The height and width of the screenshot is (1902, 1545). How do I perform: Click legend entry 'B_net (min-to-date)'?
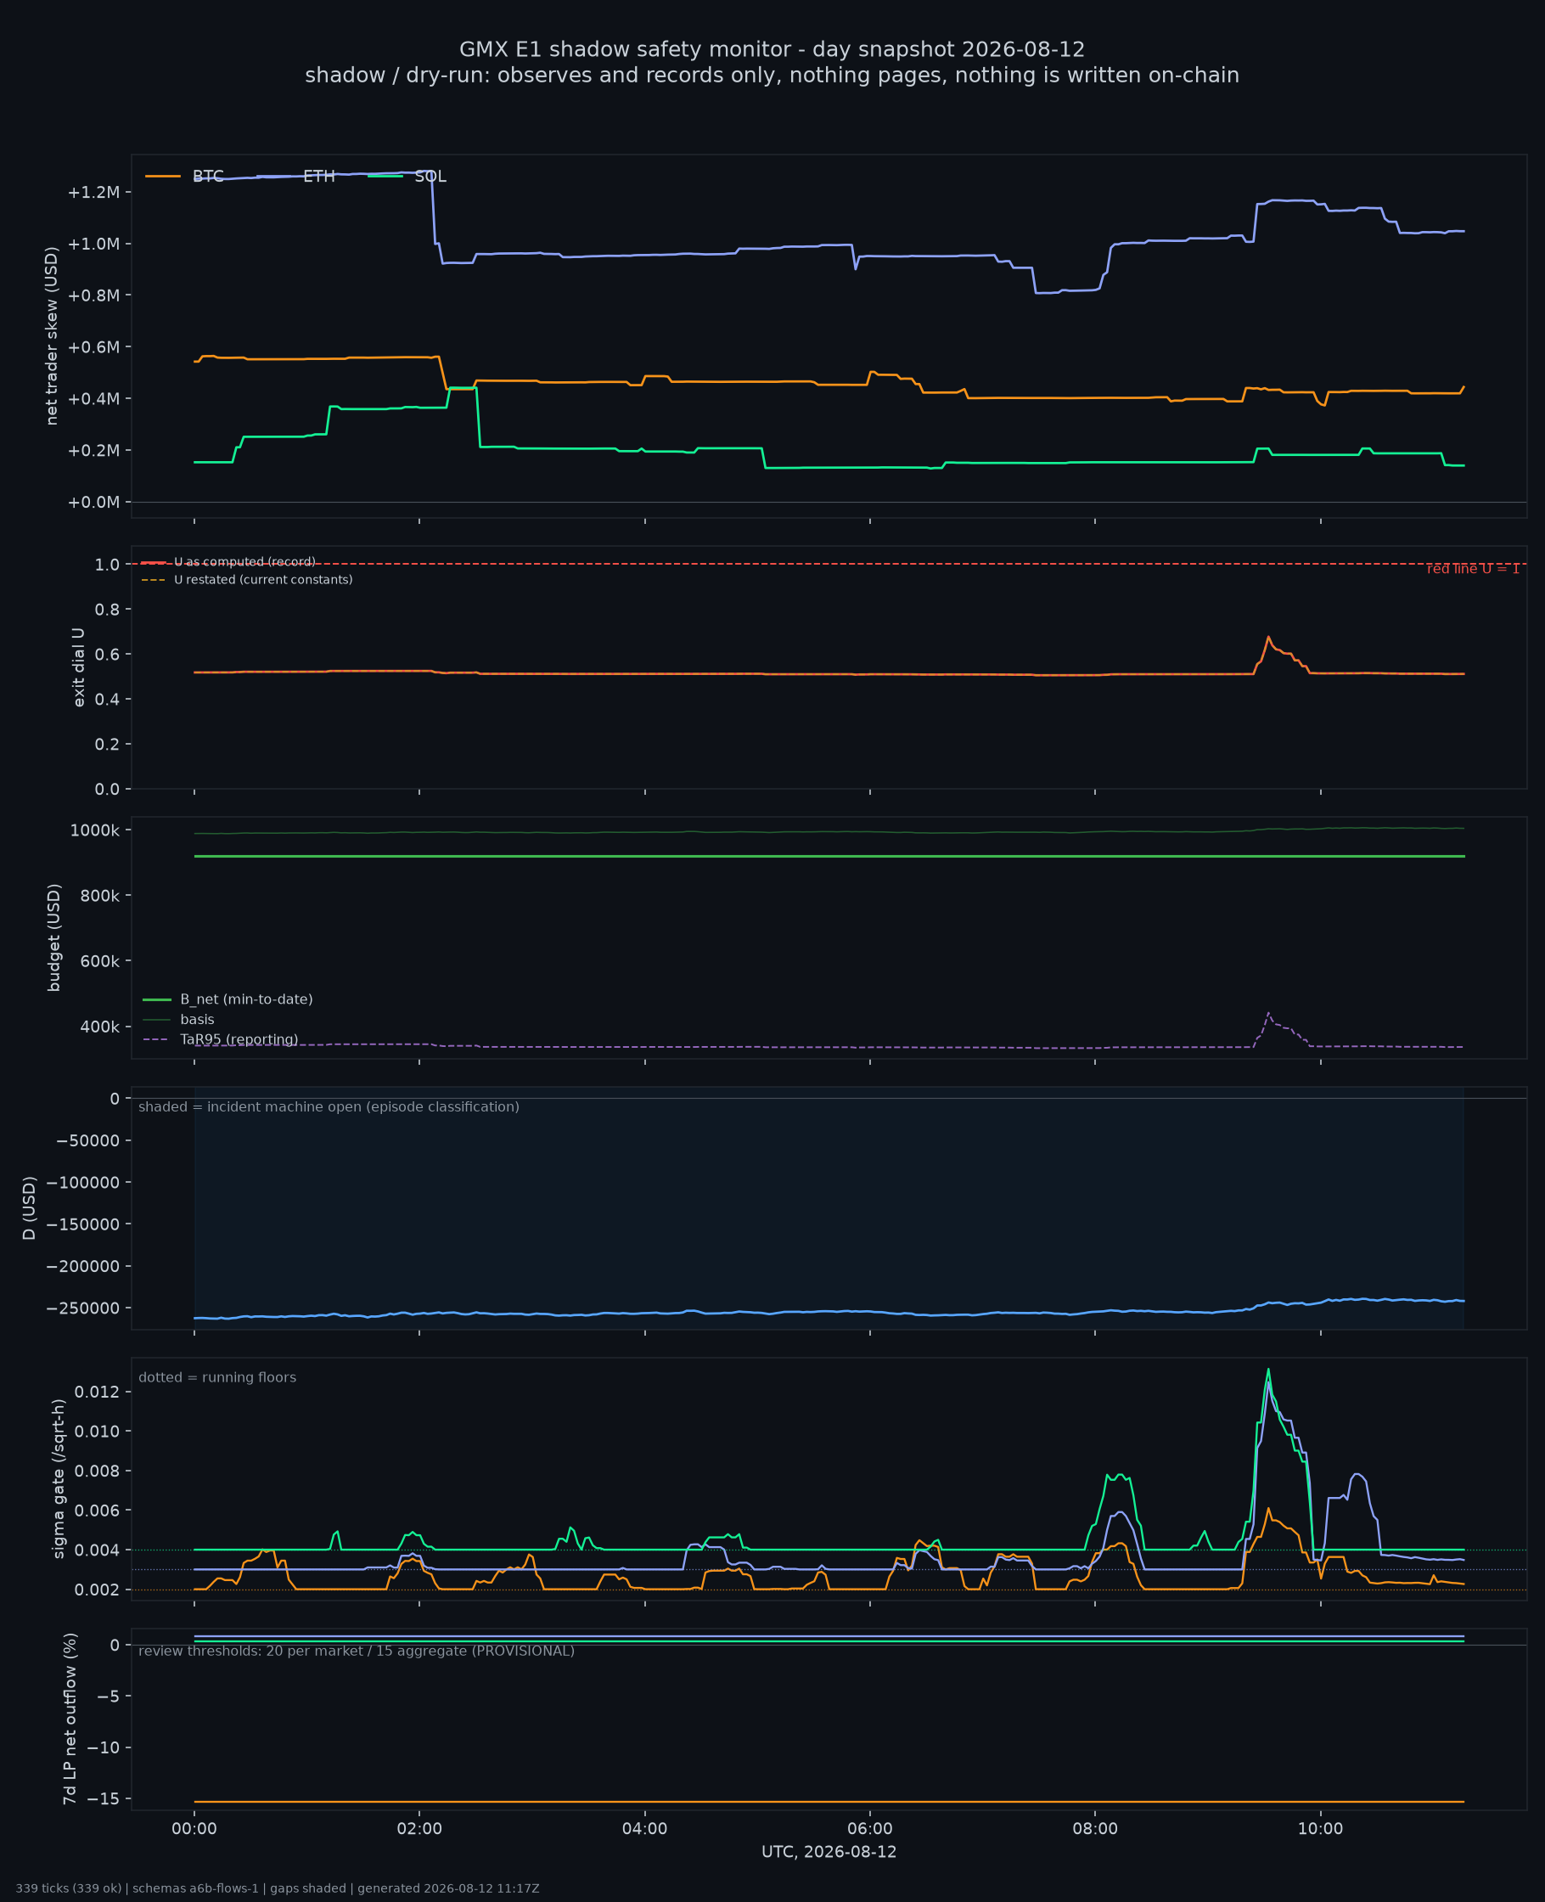click(x=246, y=999)
